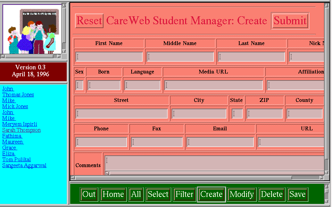Focus the Last Name input field

(x=251, y=57)
